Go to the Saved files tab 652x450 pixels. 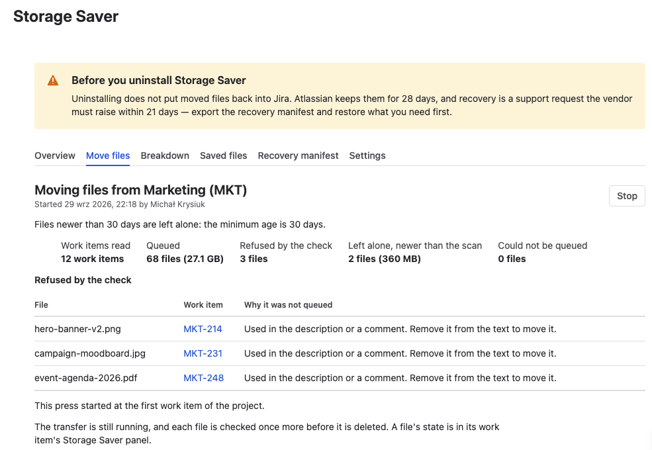(223, 156)
